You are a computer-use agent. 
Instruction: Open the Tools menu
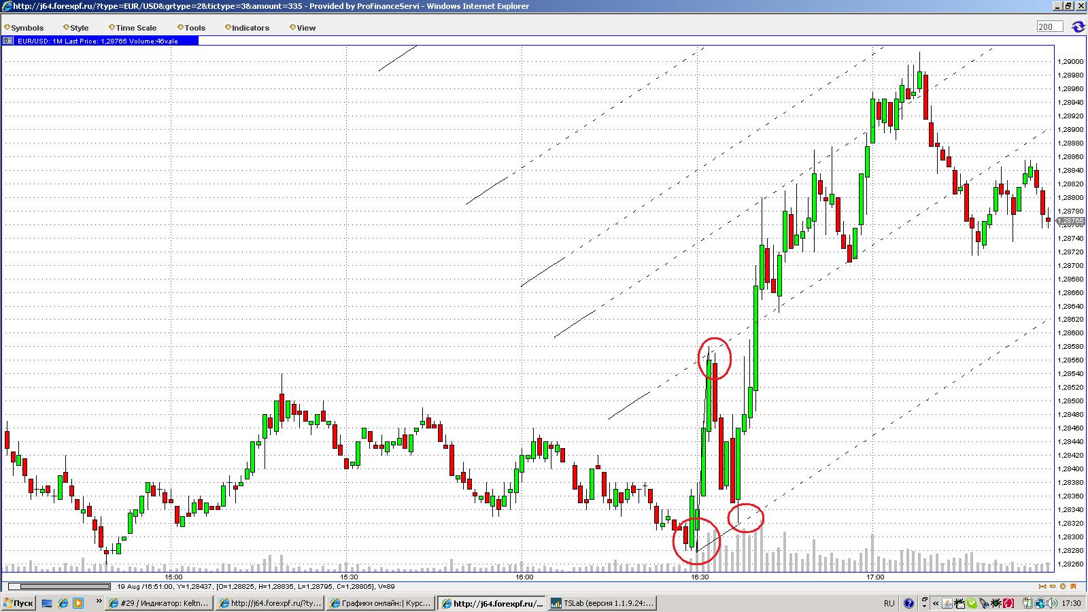192,28
